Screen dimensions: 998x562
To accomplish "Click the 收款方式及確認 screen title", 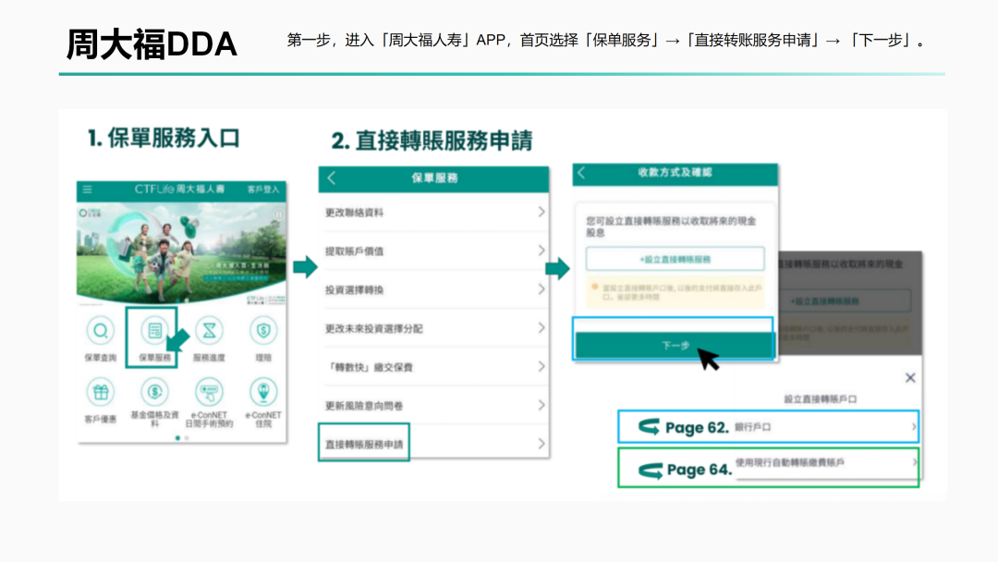I will click(x=675, y=173).
